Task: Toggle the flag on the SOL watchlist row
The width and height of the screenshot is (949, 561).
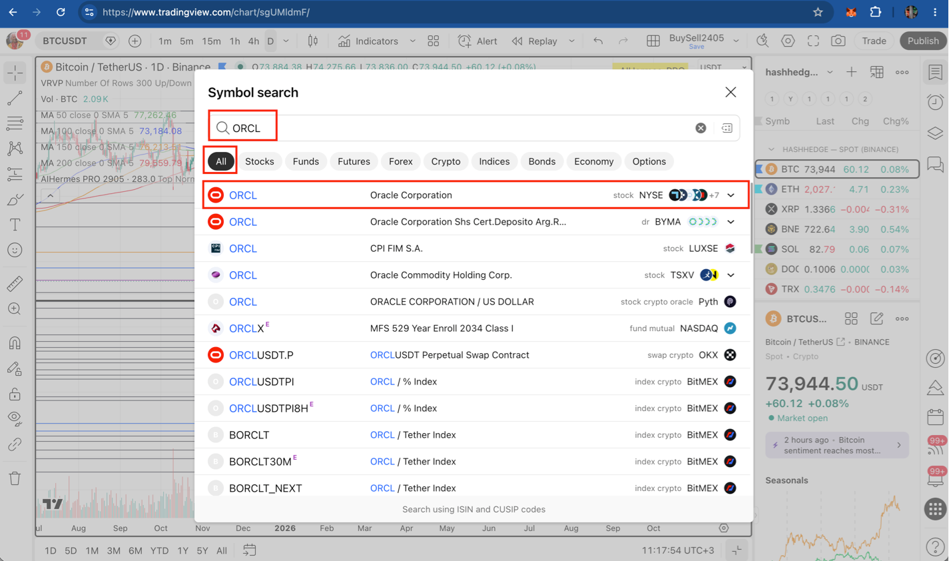Action: (759, 249)
